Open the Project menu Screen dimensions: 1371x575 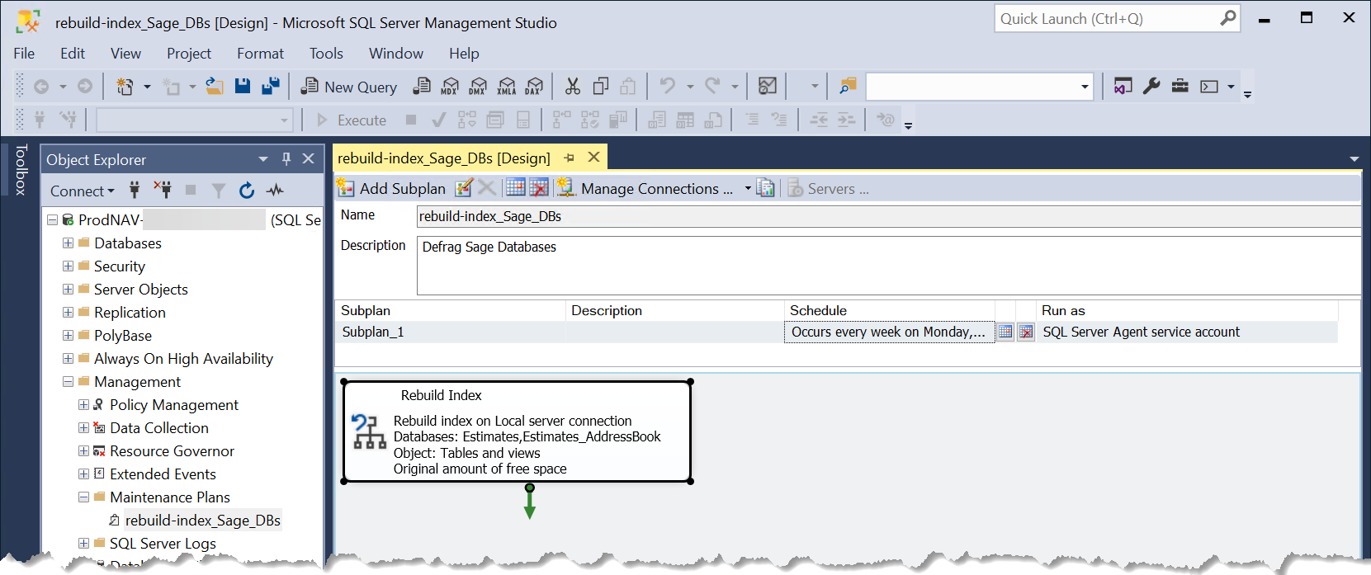189,53
